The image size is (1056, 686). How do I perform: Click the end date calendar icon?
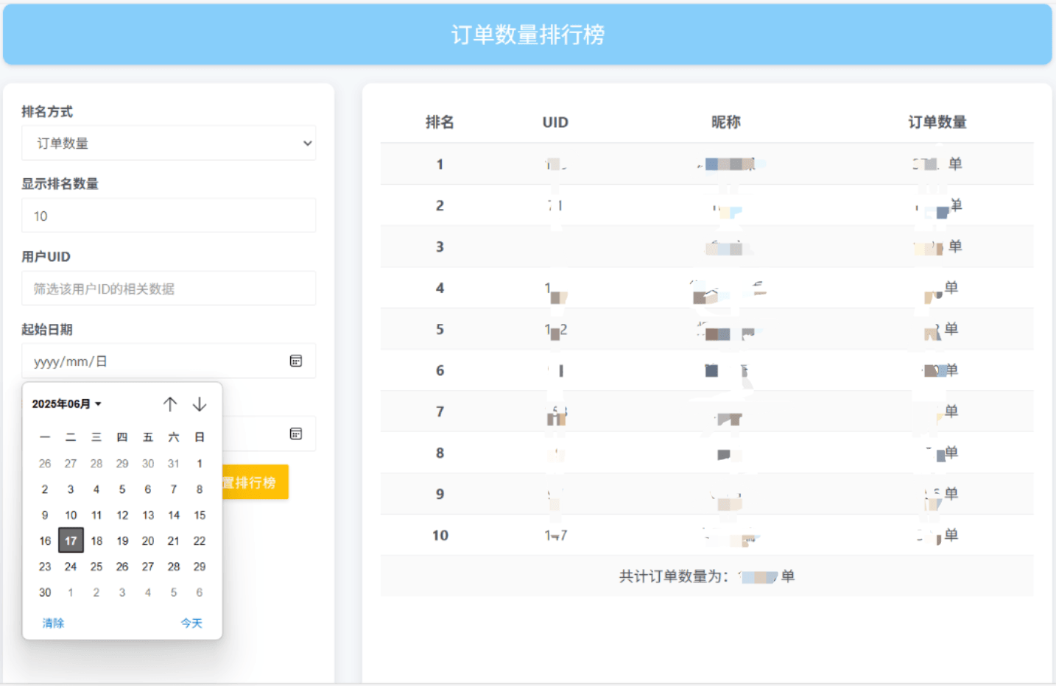(x=295, y=434)
